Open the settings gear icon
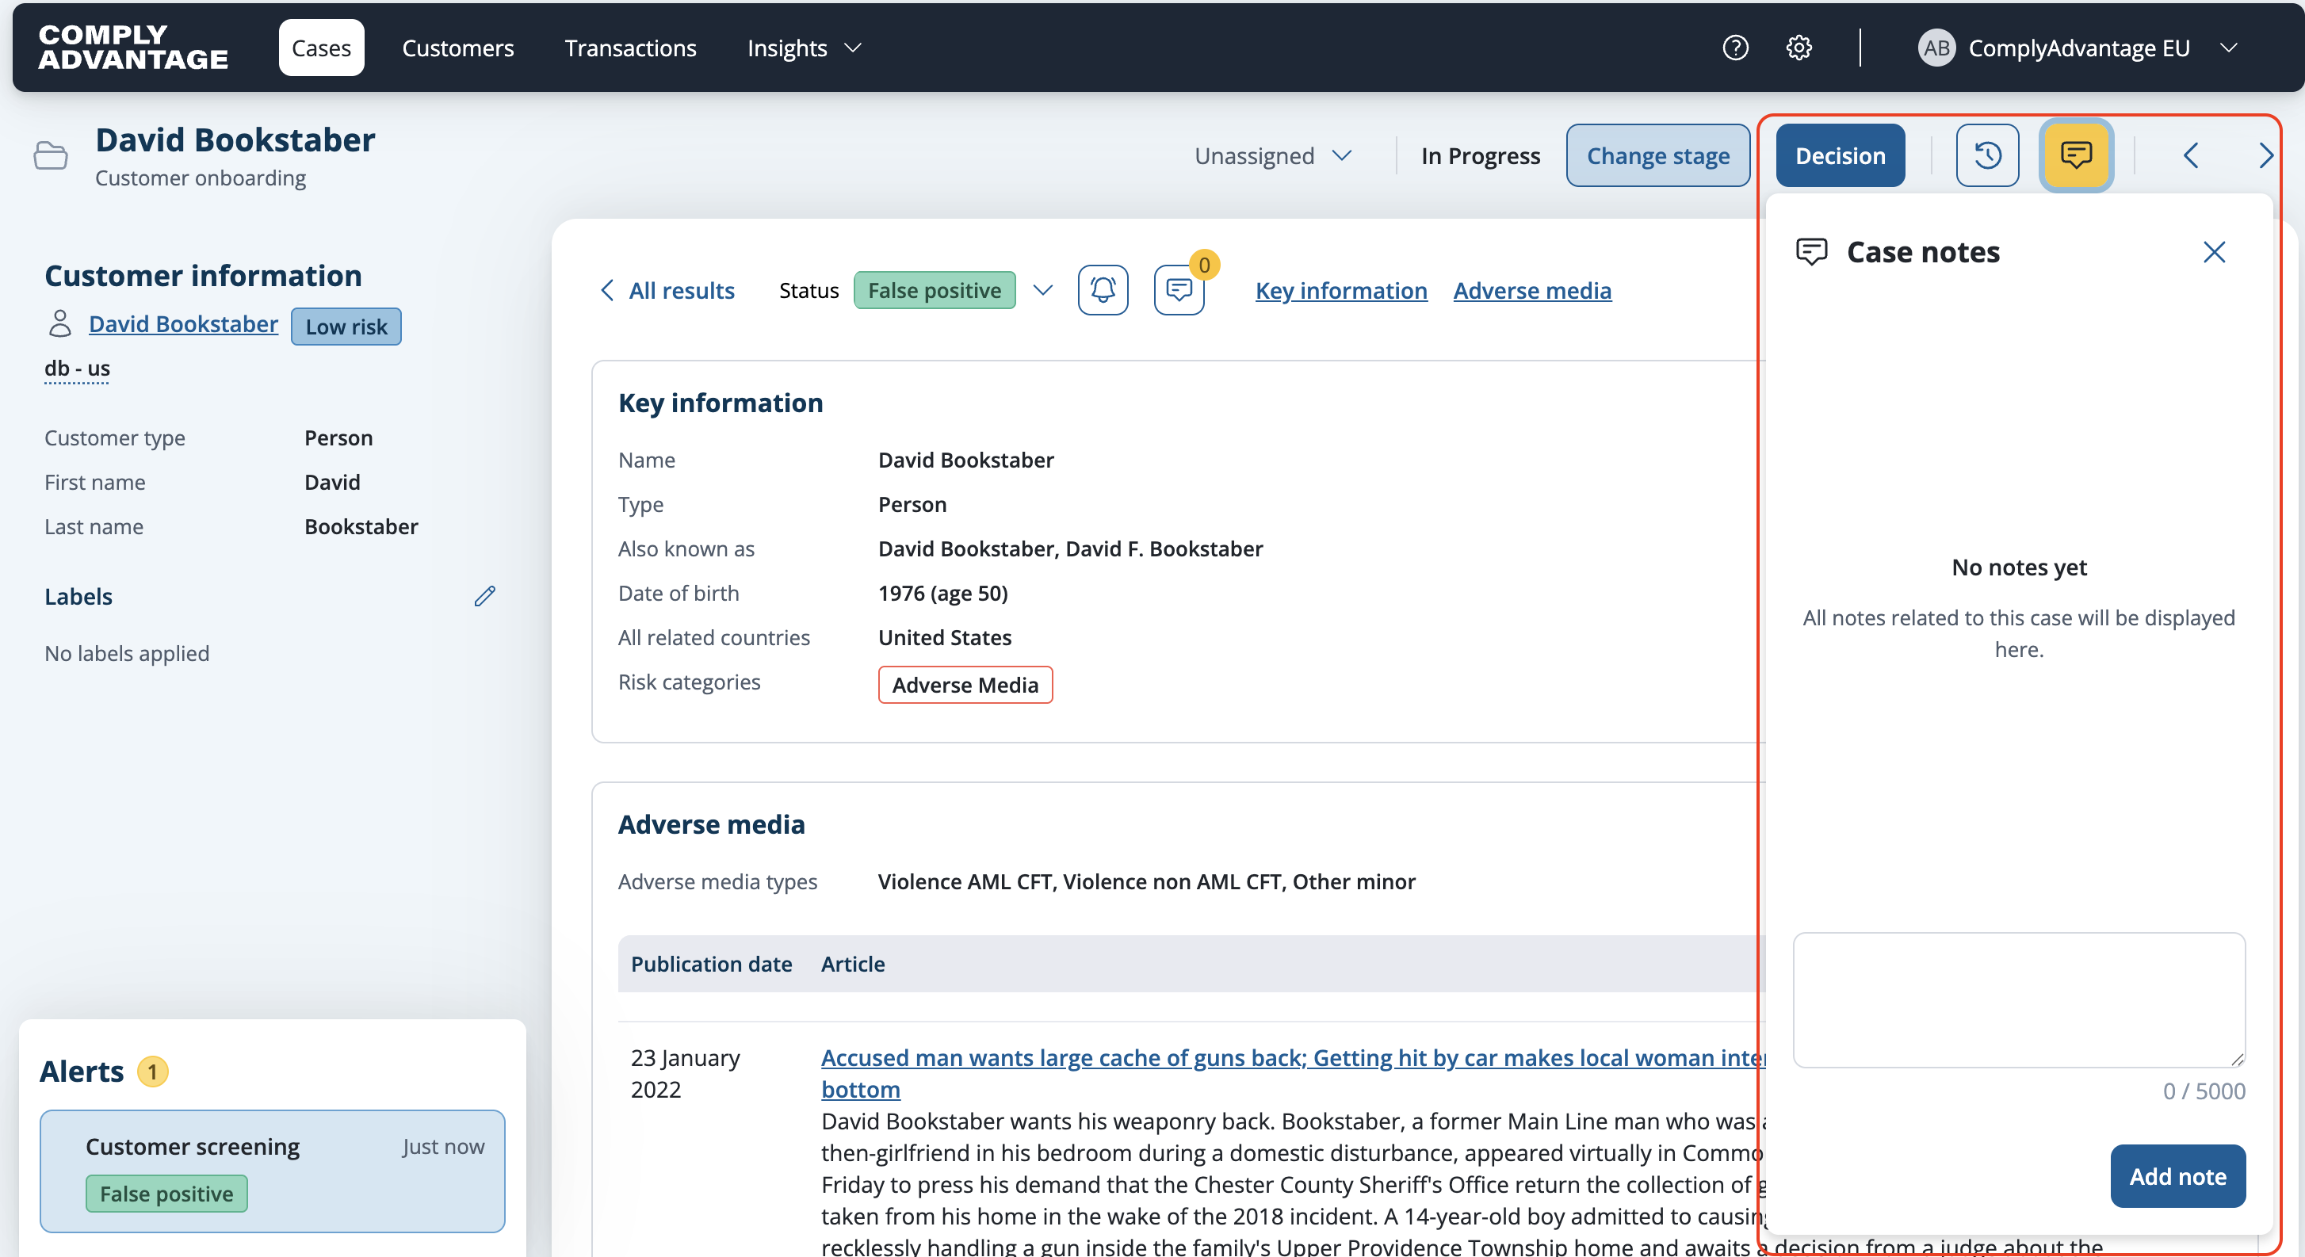Image resolution: width=2305 pixels, height=1257 pixels. click(x=1799, y=48)
